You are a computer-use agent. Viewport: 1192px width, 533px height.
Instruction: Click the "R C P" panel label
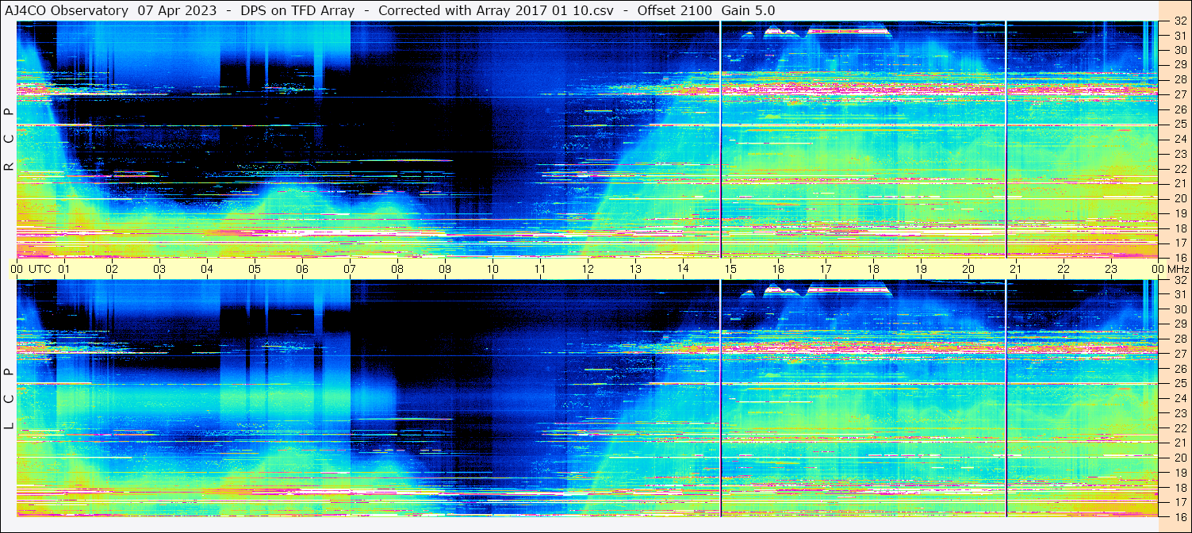pos(9,140)
